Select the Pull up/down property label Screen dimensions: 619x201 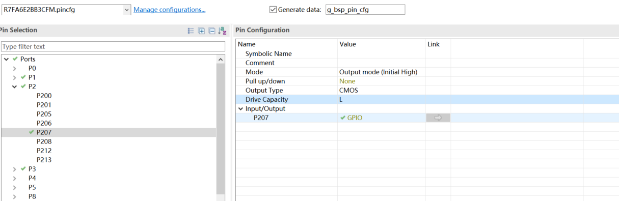coord(265,81)
